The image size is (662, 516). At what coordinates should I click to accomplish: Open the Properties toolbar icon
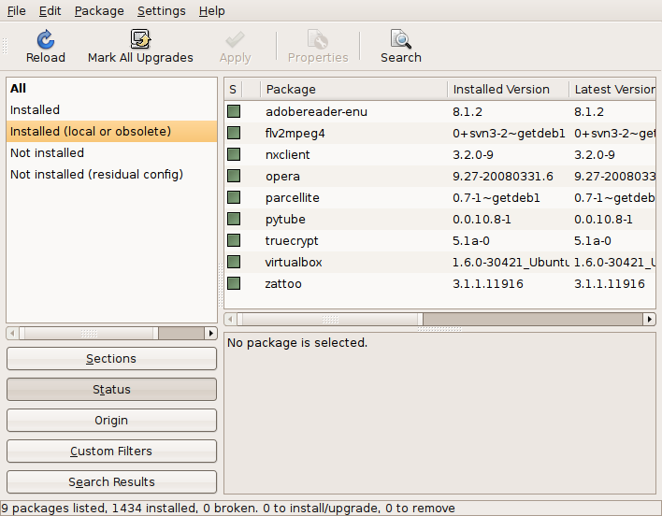coord(318,39)
